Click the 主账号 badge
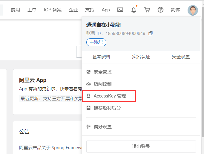Viewport: 204px width, 154px height. (96, 42)
